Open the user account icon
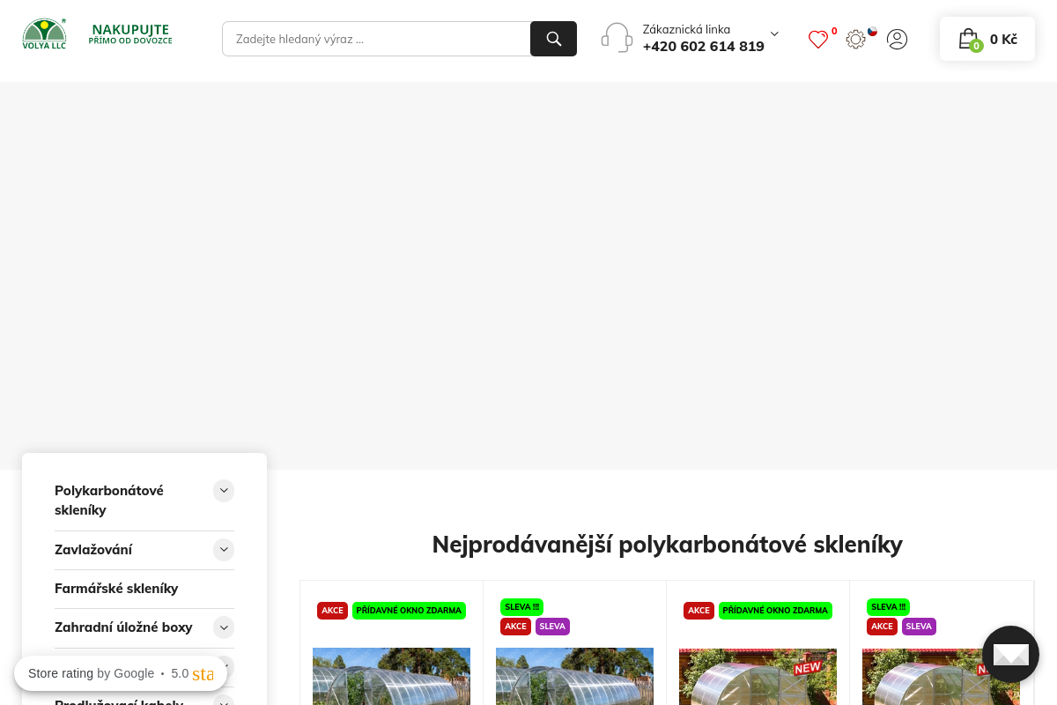The image size is (1057, 705). coord(897,39)
